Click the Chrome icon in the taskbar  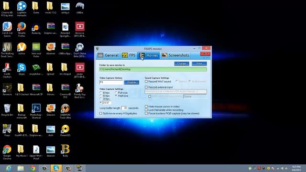click(33, 168)
